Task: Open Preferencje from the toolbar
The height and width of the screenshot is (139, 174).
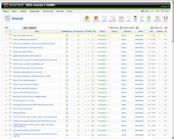Action: click(157, 18)
